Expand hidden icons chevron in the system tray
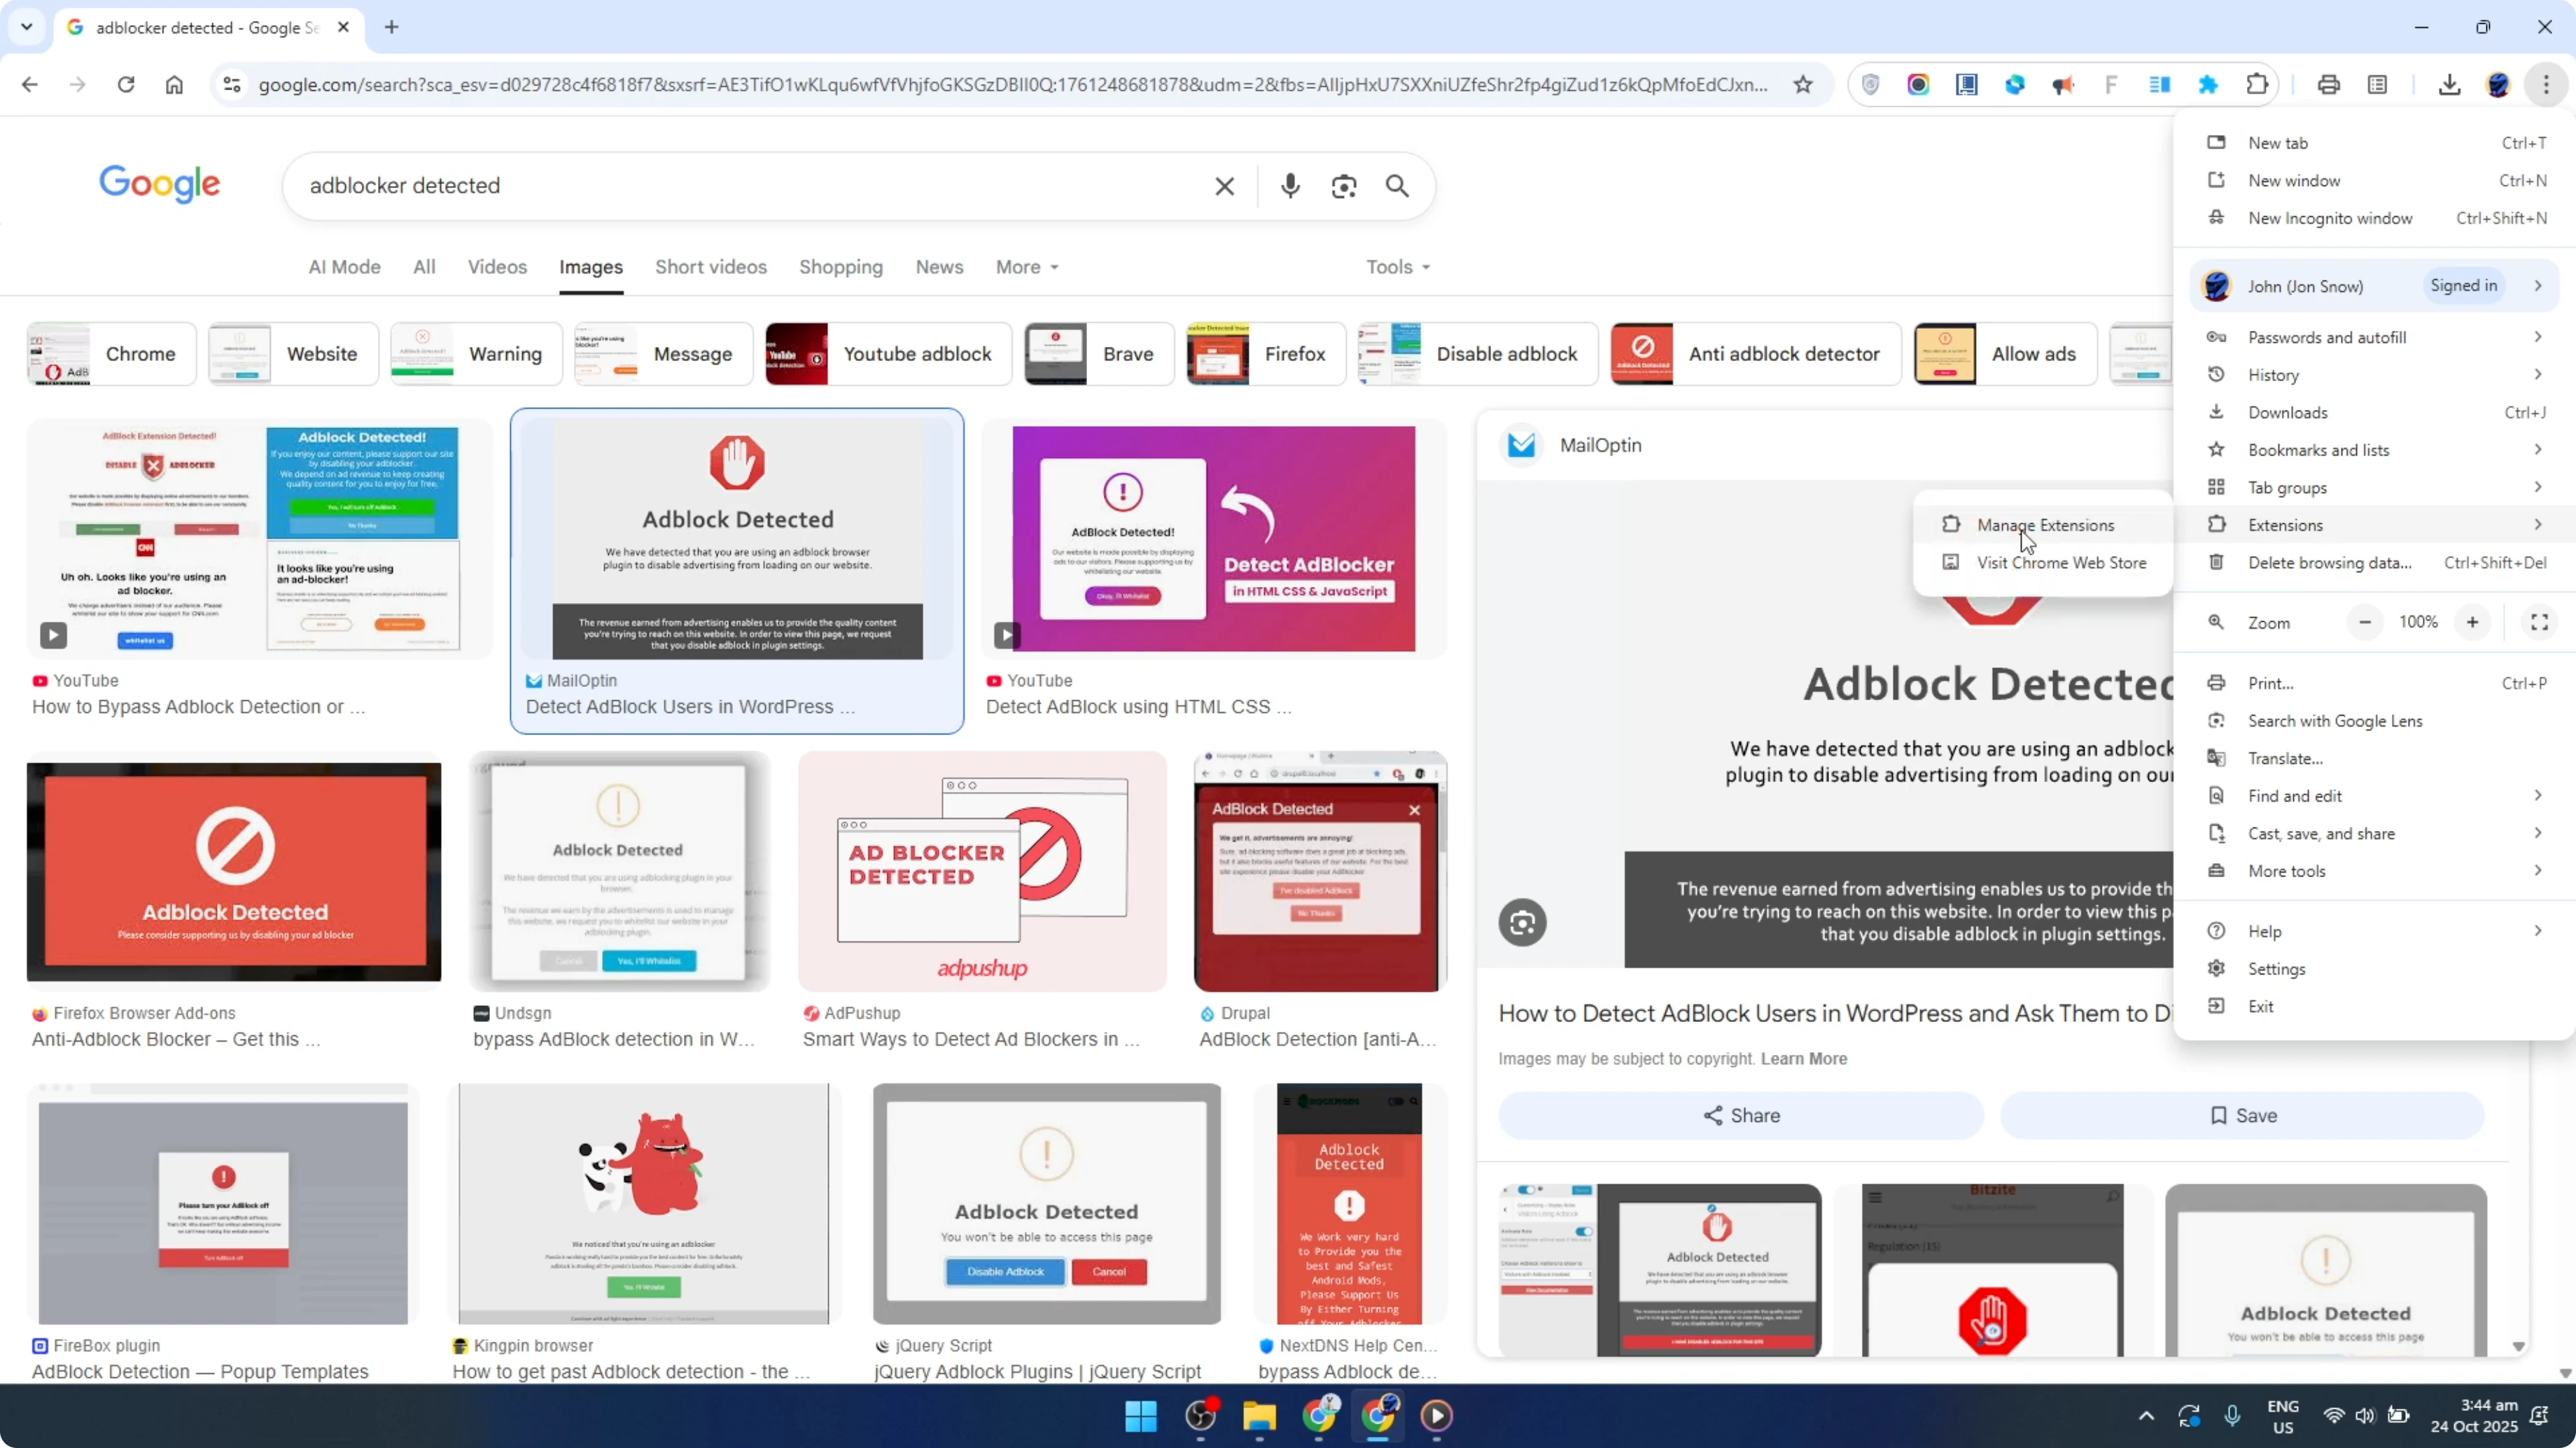Screen dimensions: 2576x1448 (x=2146, y=1416)
